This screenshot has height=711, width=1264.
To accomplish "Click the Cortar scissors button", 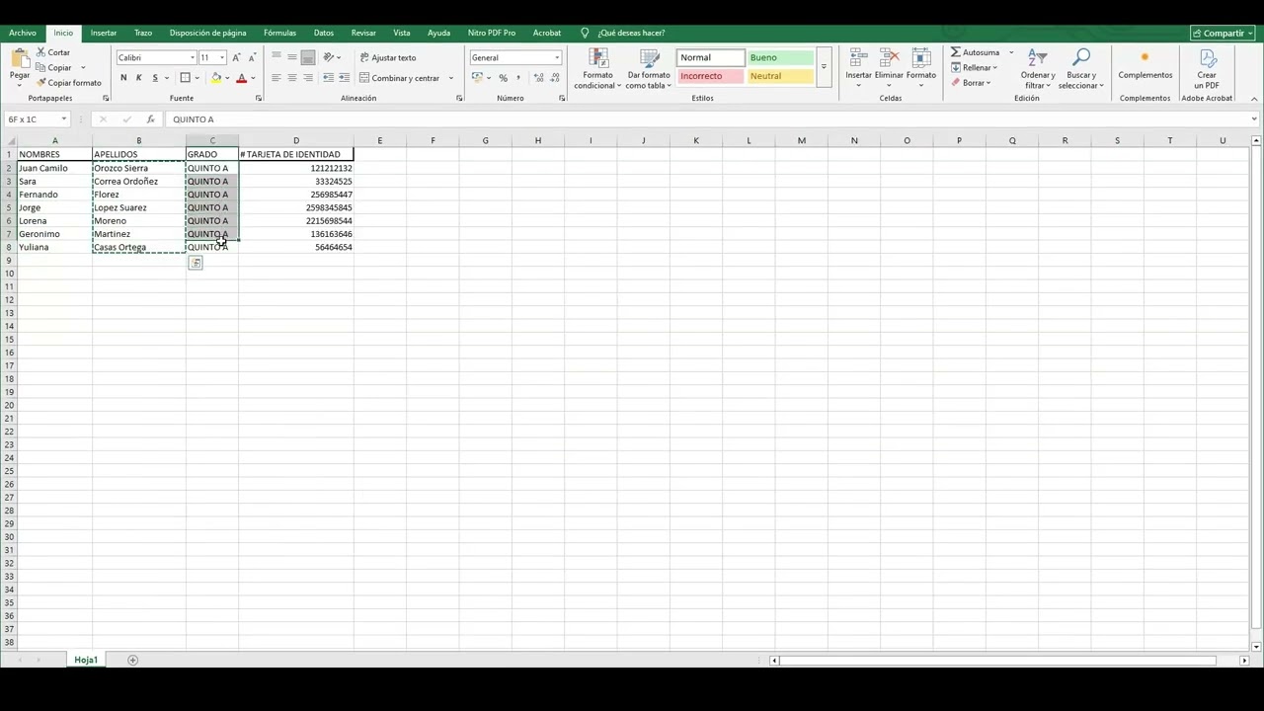I will click(53, 52).
